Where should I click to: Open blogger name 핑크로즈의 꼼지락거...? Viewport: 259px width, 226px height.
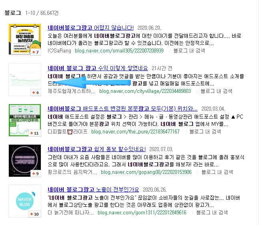(x=72, y=172)
